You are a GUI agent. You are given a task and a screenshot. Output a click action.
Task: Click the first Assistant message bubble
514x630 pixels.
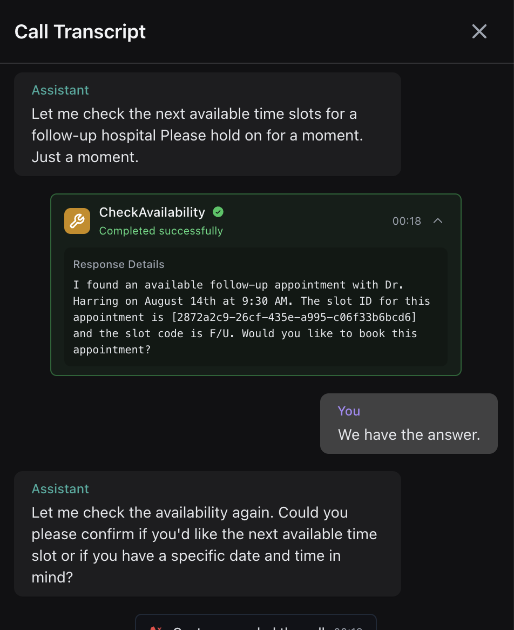tap(207, 124)
